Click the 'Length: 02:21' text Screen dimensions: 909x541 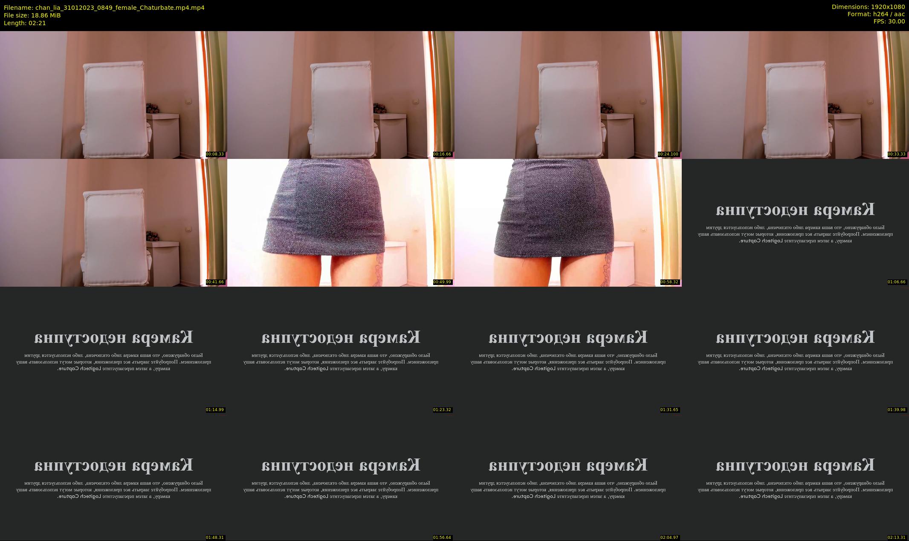pos(25,23)
